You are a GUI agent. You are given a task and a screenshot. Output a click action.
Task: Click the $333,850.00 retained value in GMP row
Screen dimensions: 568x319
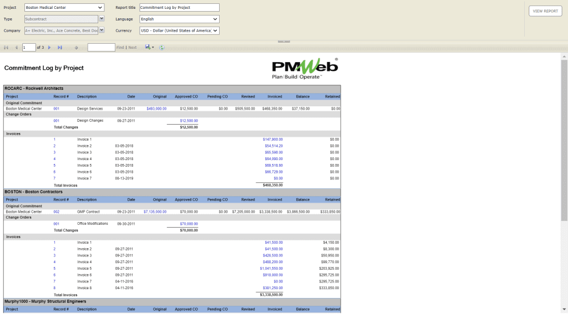pos(330,212)
